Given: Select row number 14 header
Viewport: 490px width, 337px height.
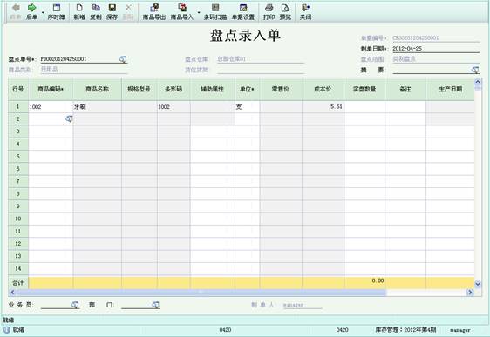Looking at the screenshot, I should [x=18, y=269].
